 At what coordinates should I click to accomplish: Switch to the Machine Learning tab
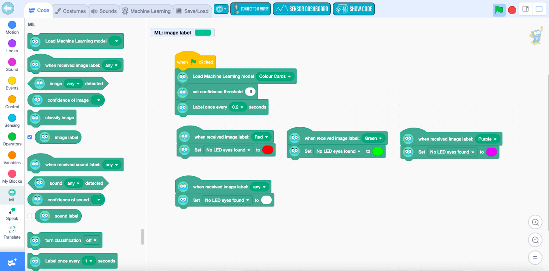(147, 11)
